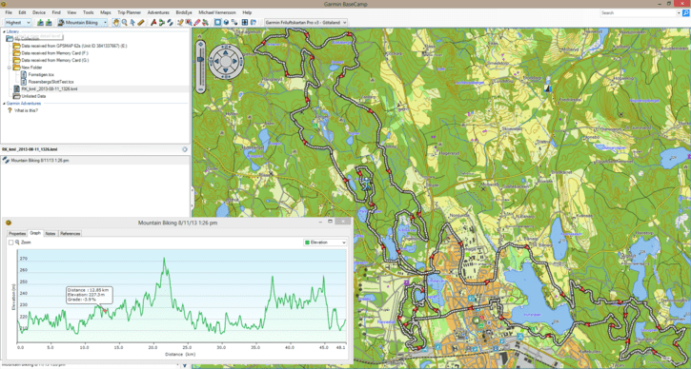Select the Measure ruler tool
This screenshot has height=369, width=691.
pos(140,22)
